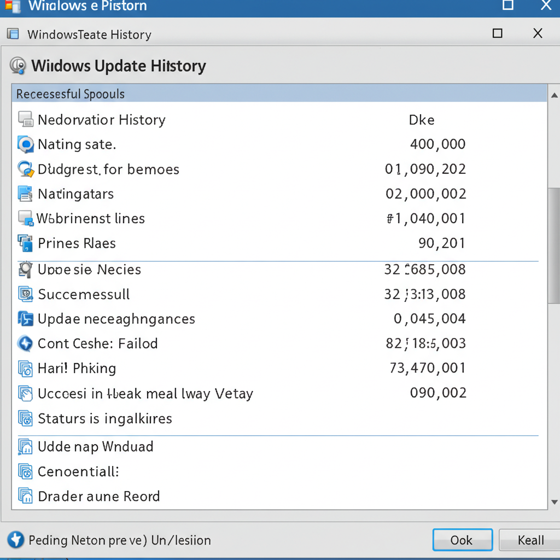
Task: Click the Nating sate. row icon
Action: click(x=26, y=144)
